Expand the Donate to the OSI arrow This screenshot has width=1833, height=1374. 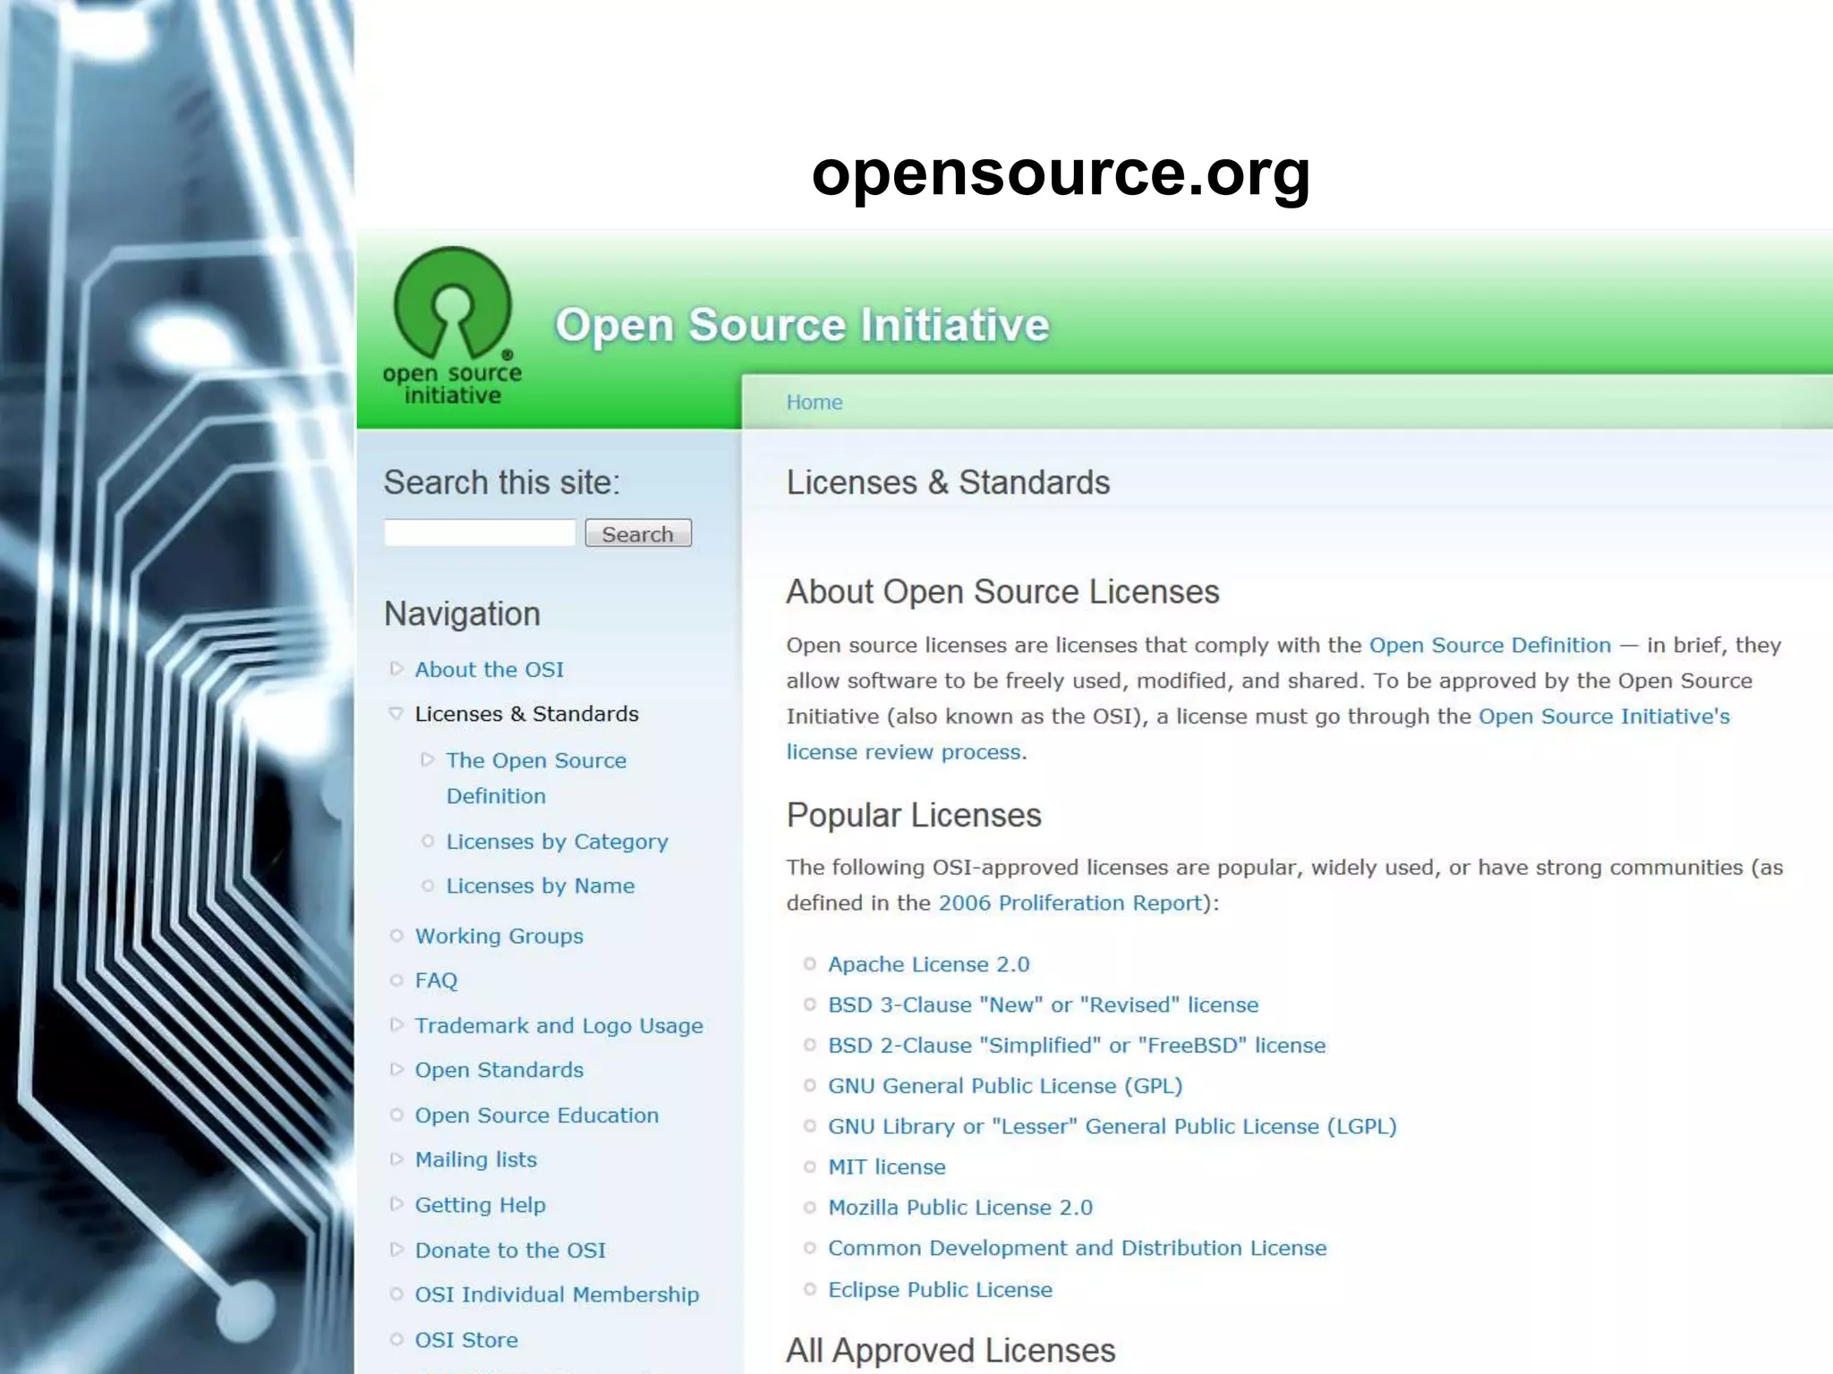pyautogui.click(x=396, y=1250)
